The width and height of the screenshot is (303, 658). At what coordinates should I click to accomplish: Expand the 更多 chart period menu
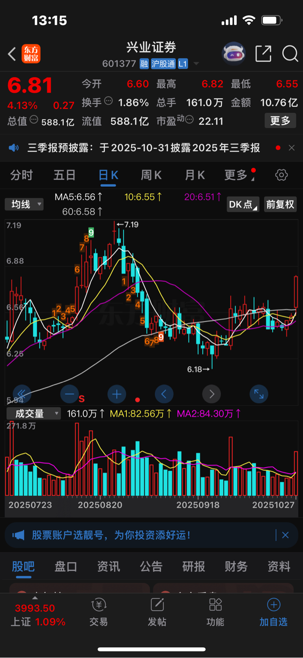[239, 175]
